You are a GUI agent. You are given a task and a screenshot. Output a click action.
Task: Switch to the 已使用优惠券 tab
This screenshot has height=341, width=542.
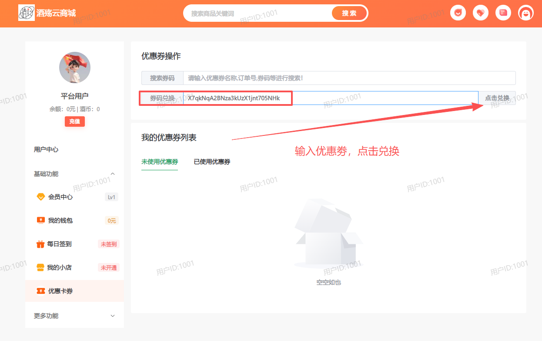(211, 162)
